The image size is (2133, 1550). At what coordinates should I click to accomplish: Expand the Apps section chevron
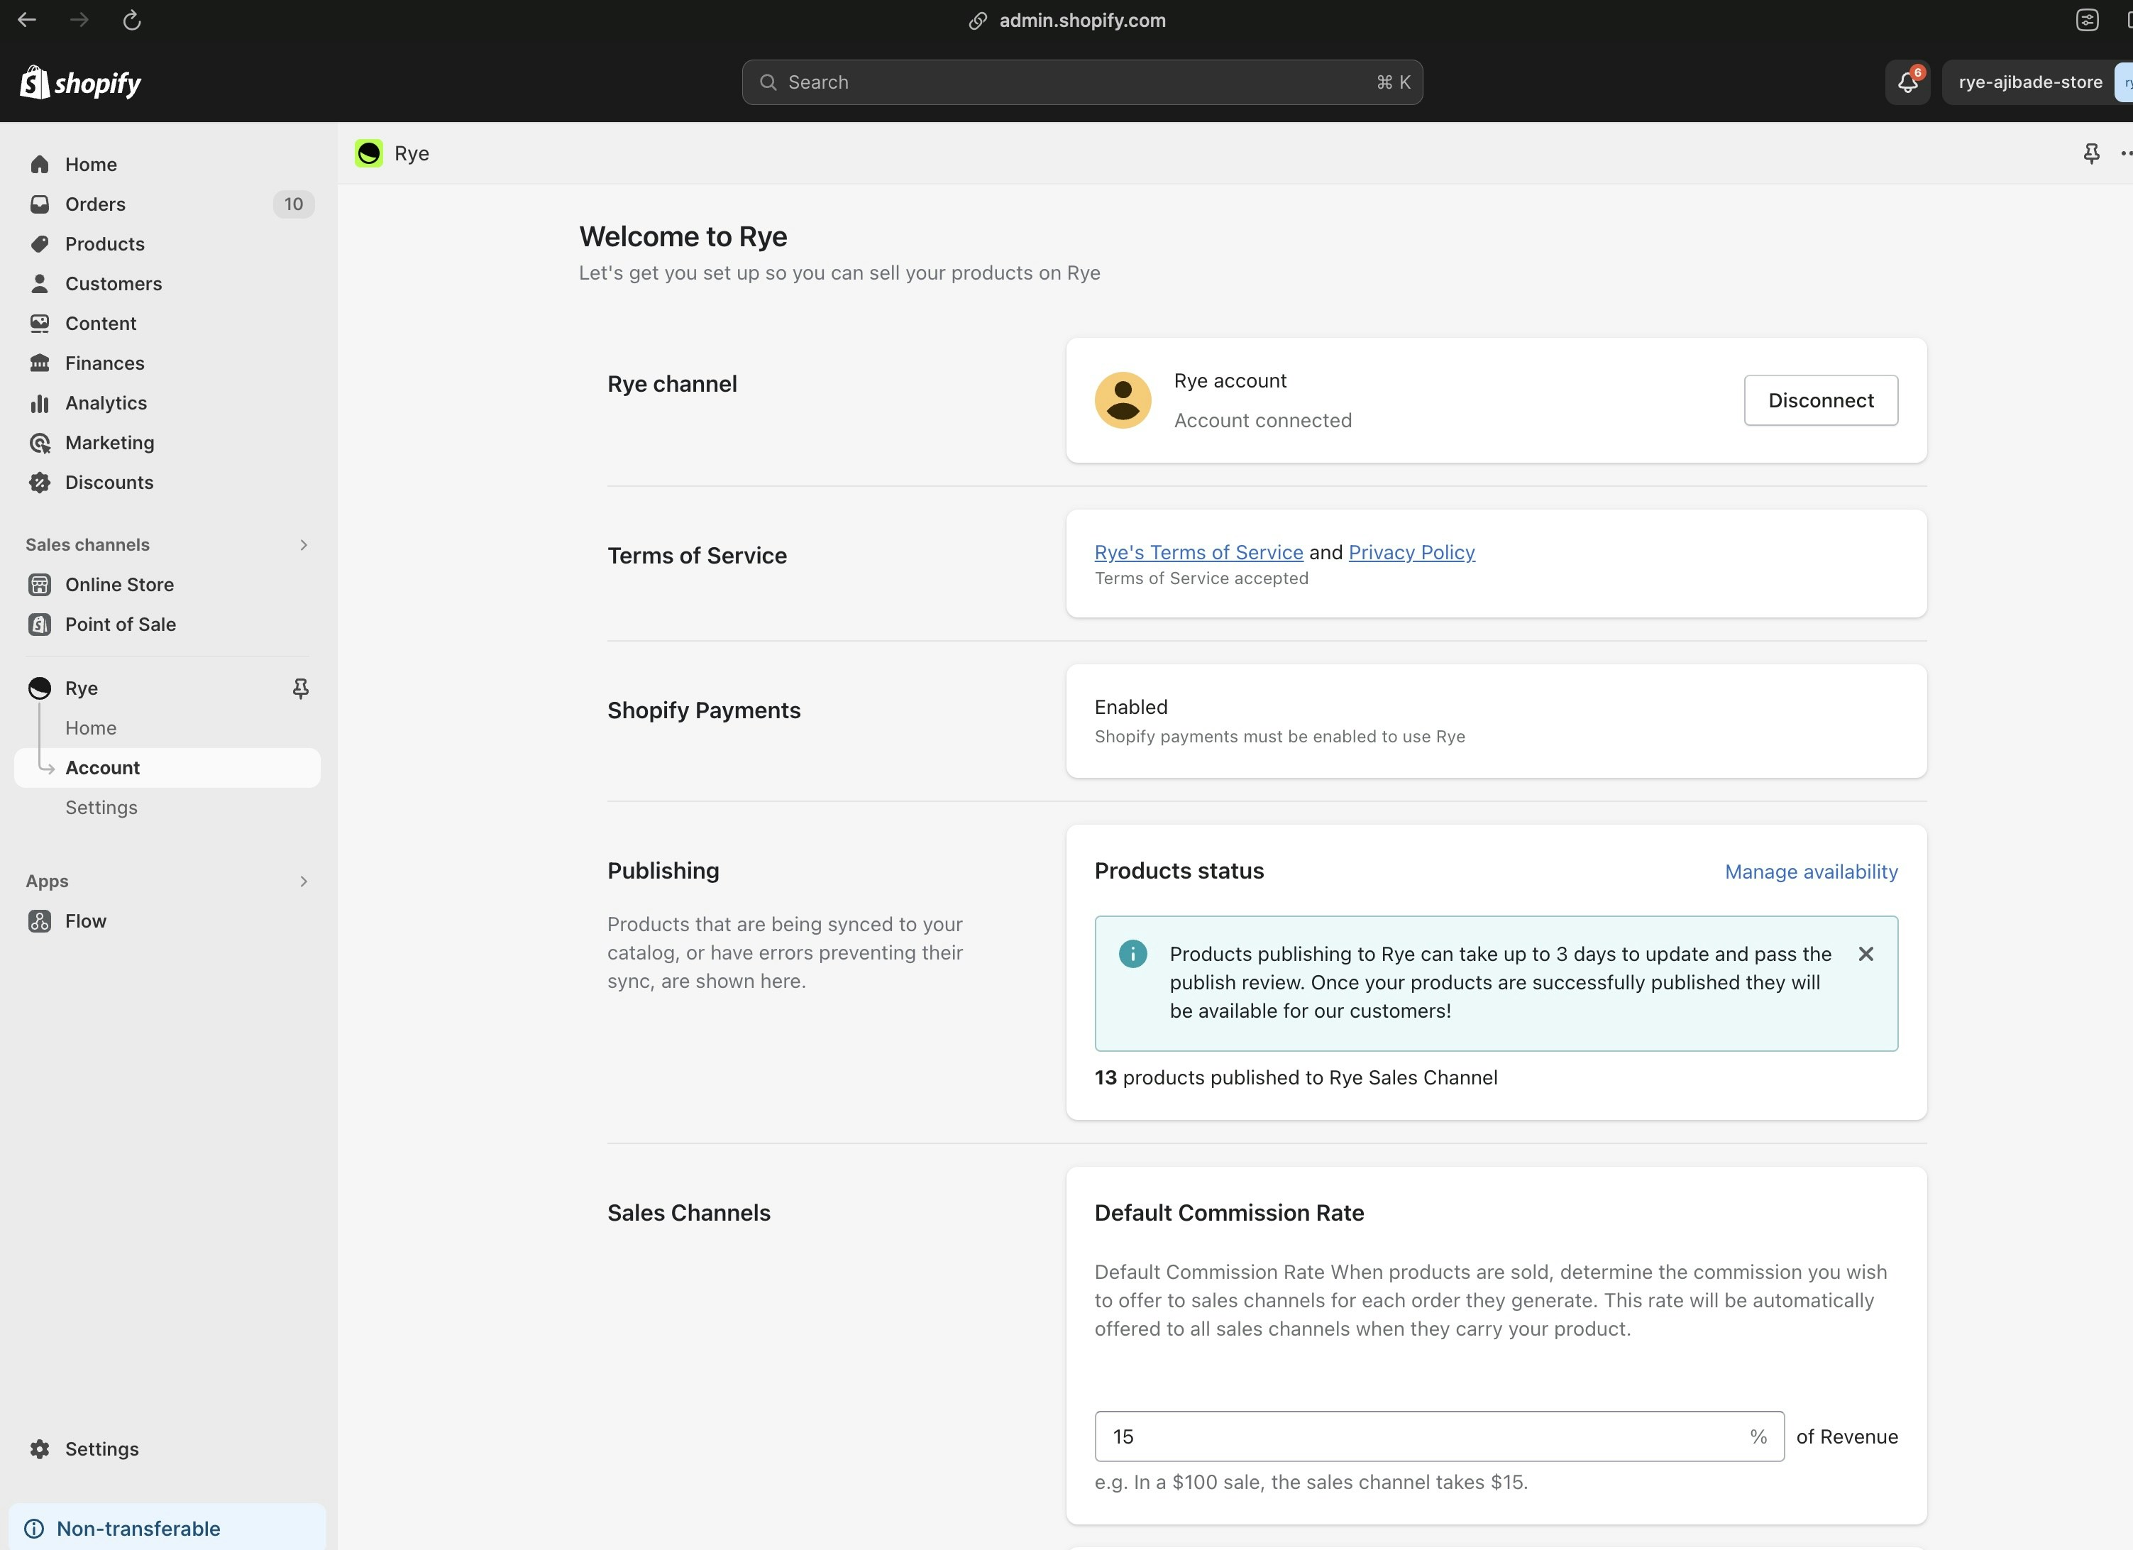pos(303,881)
